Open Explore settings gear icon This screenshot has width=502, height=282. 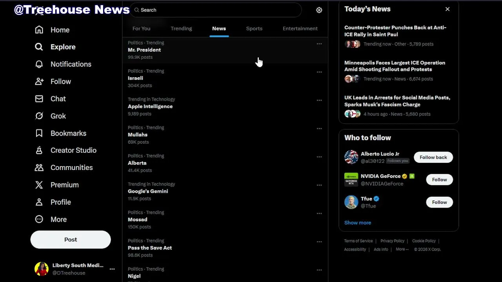point(319,10)
